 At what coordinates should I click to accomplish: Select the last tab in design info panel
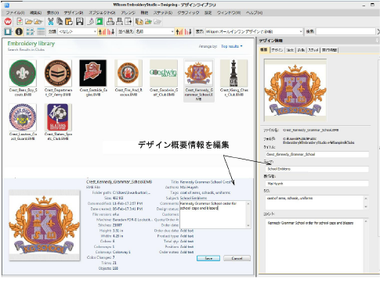(x=329, y=50)
